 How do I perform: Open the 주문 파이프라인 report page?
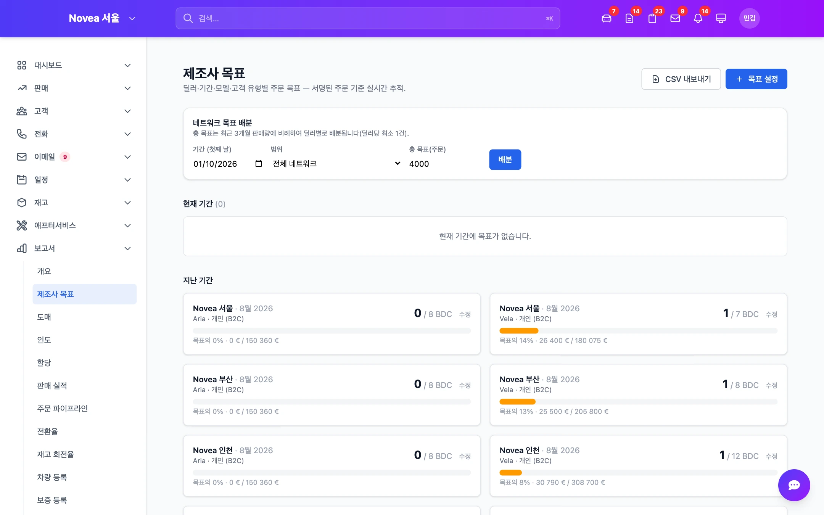(x=84, y=409)
